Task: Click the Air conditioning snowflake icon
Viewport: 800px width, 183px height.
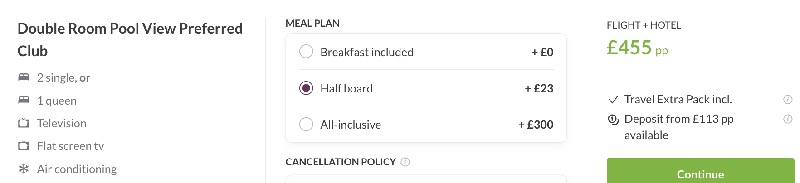Action: pyautogui.click(x=24, y=169)
